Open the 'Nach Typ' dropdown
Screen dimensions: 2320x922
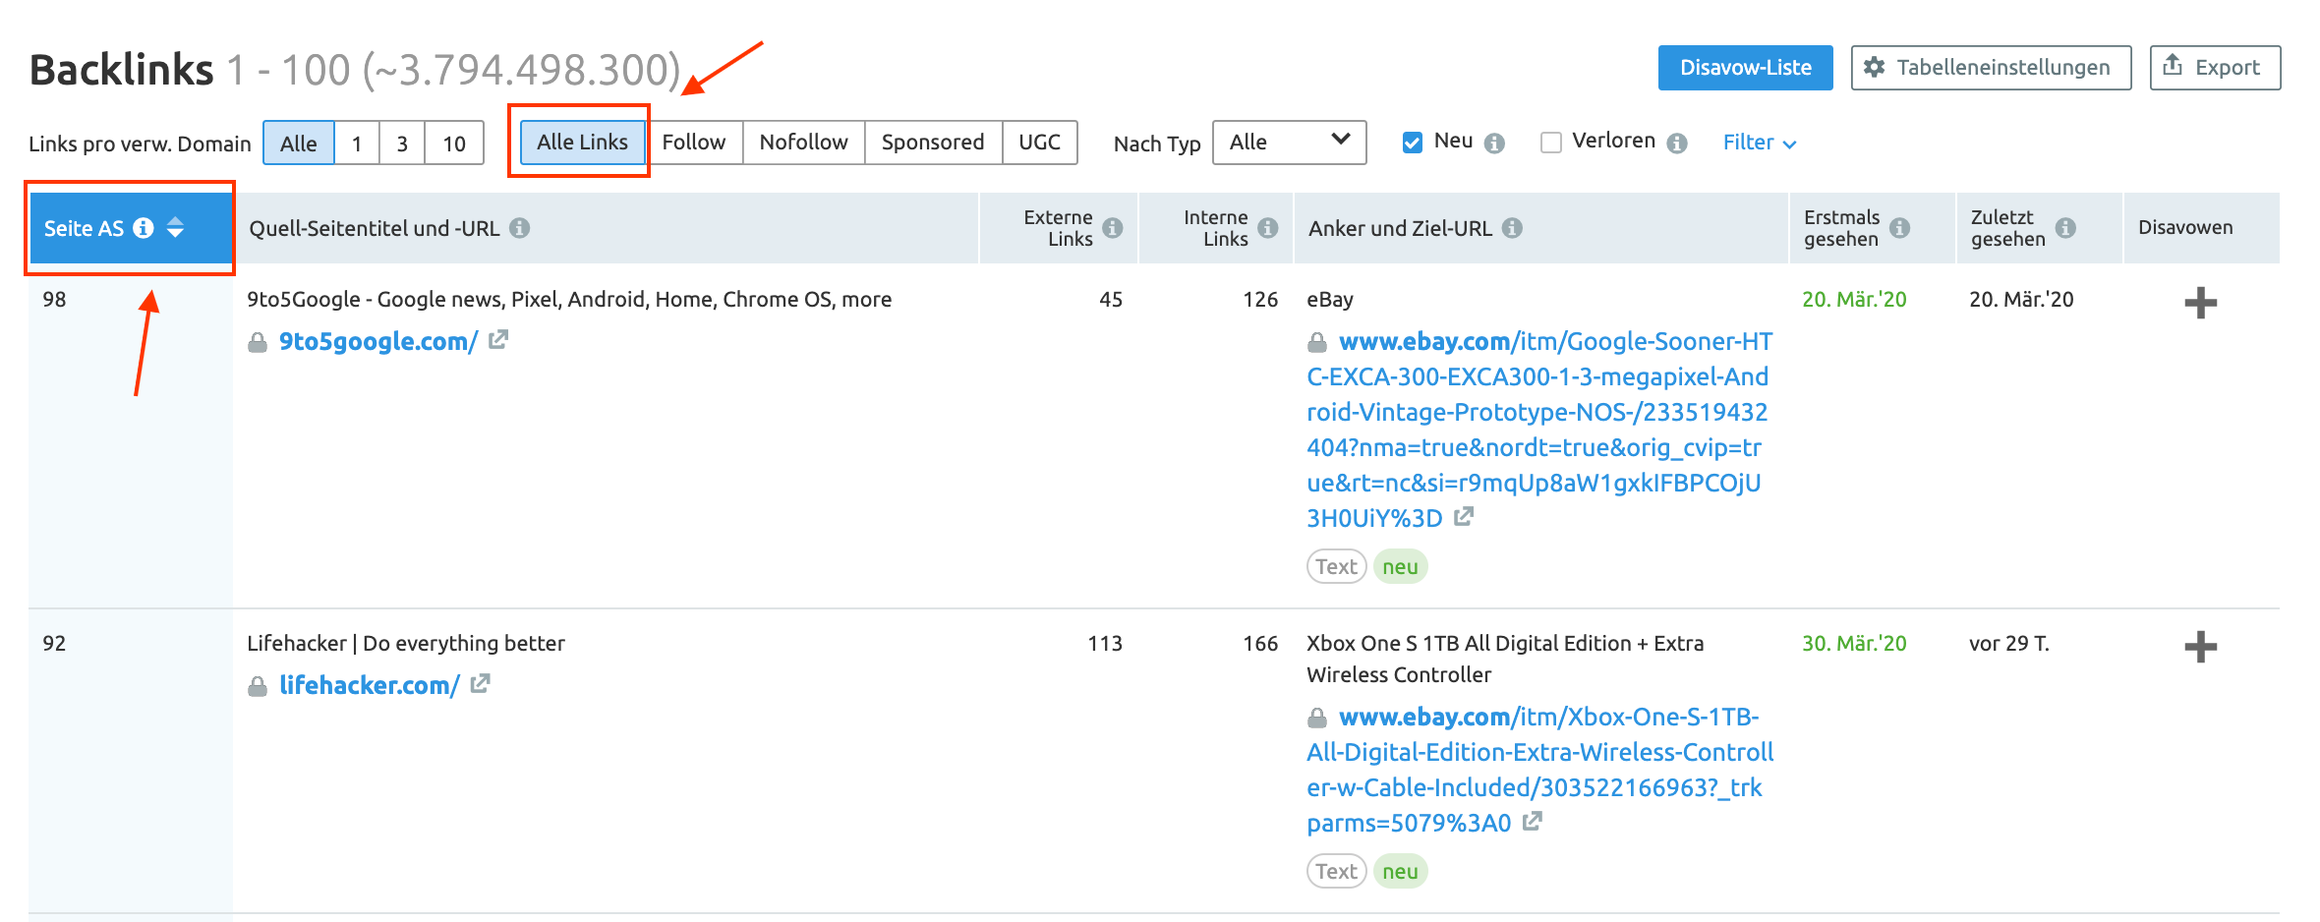pyautogui.click(x=1290, y=143)
